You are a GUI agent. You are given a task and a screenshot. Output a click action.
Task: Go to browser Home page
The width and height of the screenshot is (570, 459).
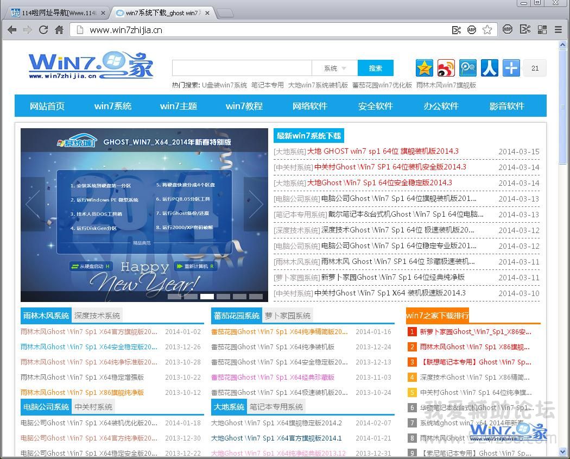pos(59,30)
